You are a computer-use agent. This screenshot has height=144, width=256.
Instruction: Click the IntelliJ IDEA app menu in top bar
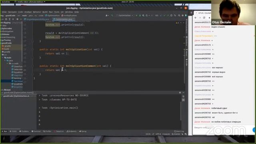[x=30, y=2]
